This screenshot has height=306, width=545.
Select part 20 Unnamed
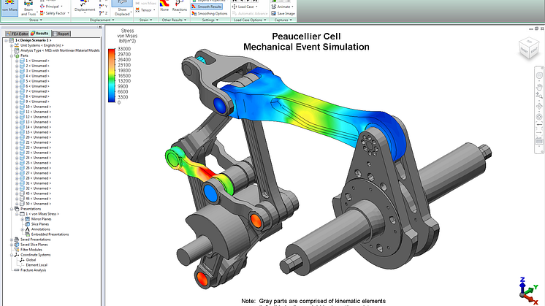38,137
